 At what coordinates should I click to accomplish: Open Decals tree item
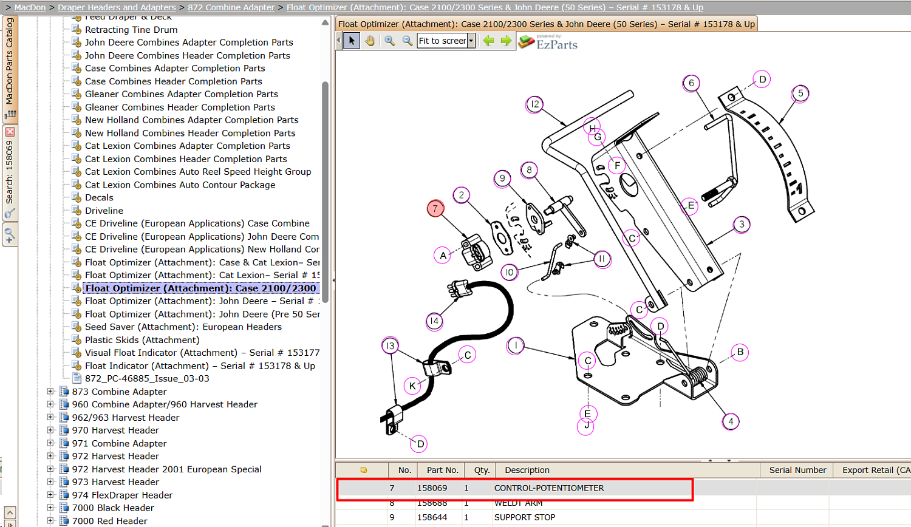[99, 198]
